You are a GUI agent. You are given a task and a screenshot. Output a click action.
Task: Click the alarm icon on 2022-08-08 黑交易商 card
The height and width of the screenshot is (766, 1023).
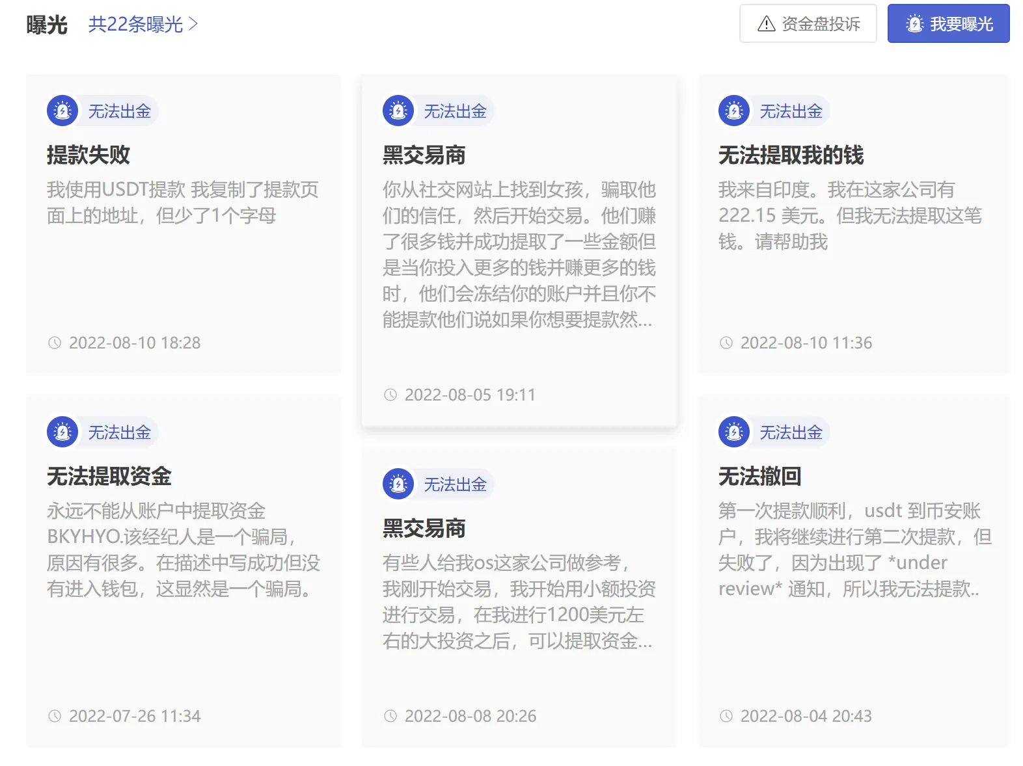[398, 484]
